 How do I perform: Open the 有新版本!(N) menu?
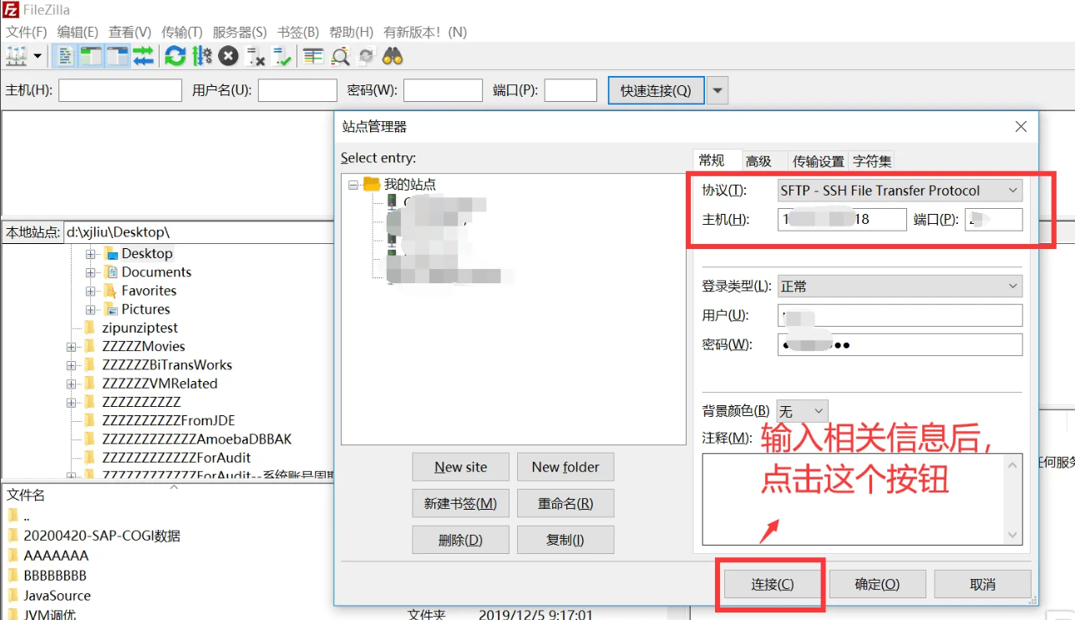tap(425, 32)
